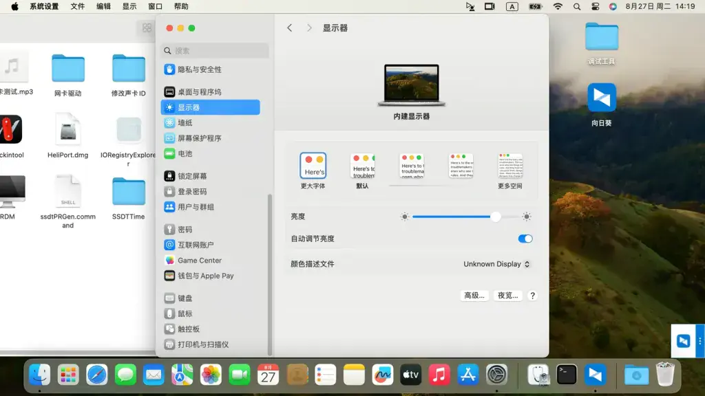Select SSDTTime folder in Finder window
This screenshot has width=705, height=396.
pyautogui.click(x=129, y=198)
